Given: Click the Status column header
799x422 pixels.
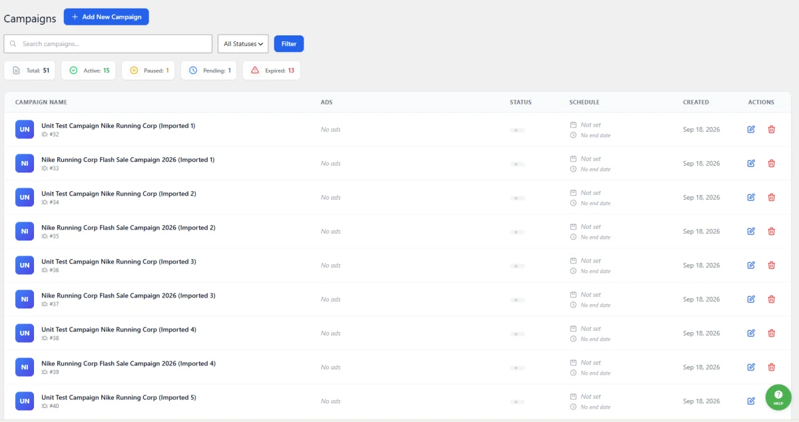Looking at the screenshot, I should 521,103.
